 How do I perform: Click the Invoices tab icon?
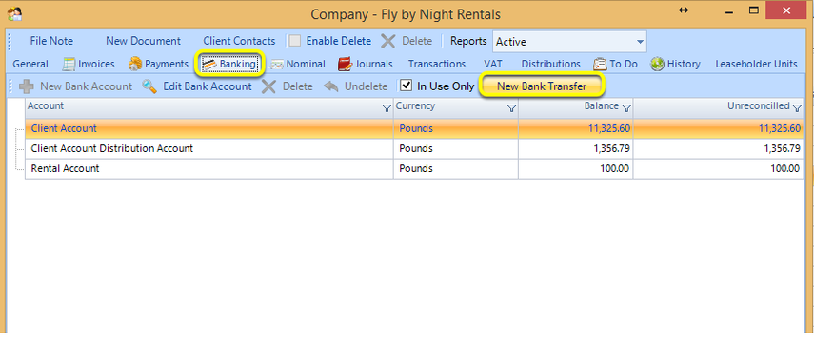point(69,64)
